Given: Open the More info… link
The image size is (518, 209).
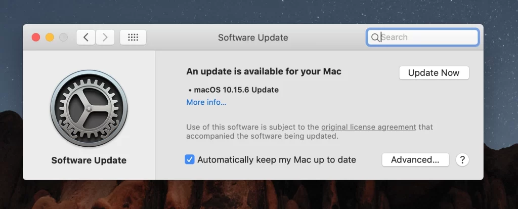Looking at the screenshot, I should coord(206,102).
